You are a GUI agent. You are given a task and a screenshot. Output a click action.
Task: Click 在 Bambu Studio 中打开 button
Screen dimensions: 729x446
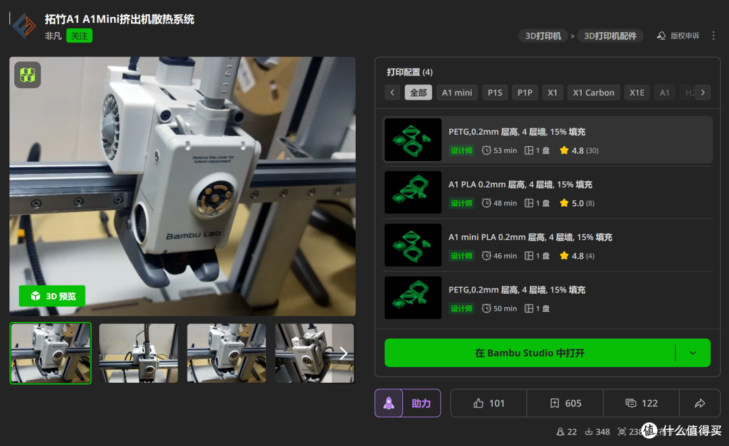[530, 353]
